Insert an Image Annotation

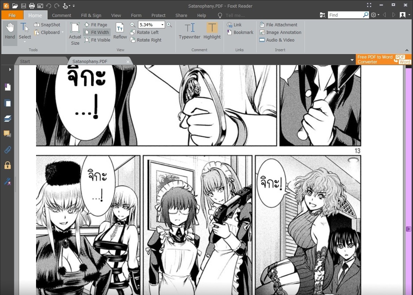(x=280, y=32)
